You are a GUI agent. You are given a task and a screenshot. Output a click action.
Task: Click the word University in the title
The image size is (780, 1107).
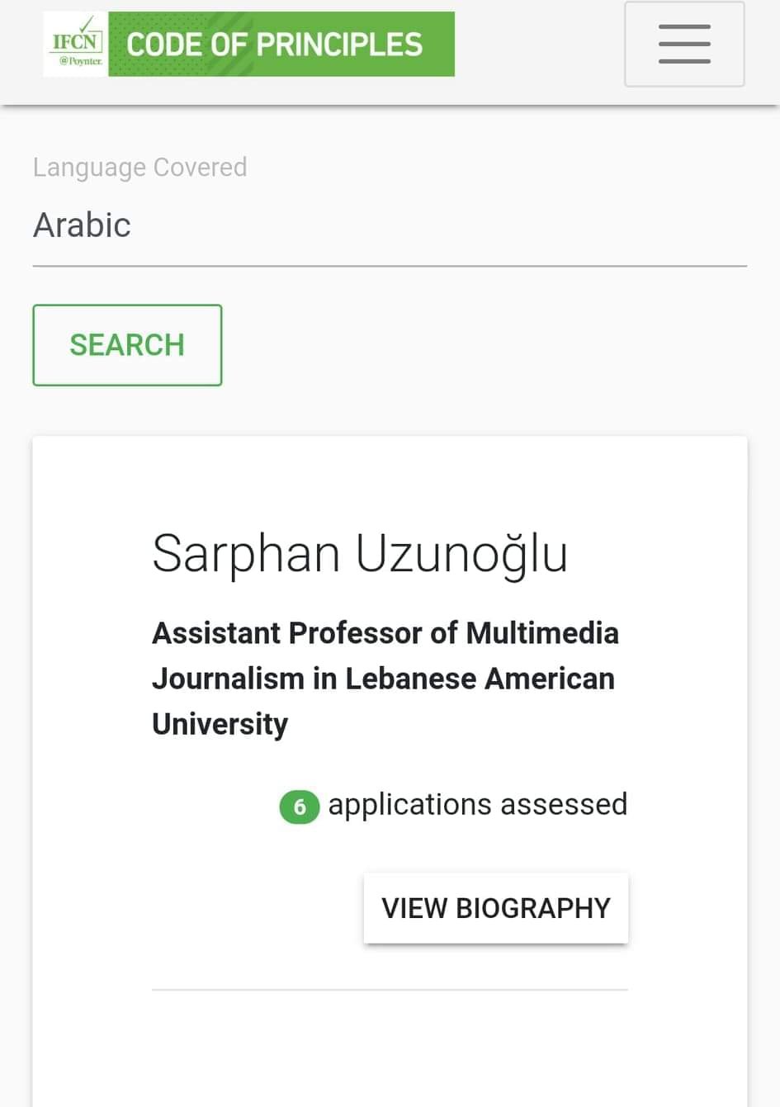[x=220, y=724]
